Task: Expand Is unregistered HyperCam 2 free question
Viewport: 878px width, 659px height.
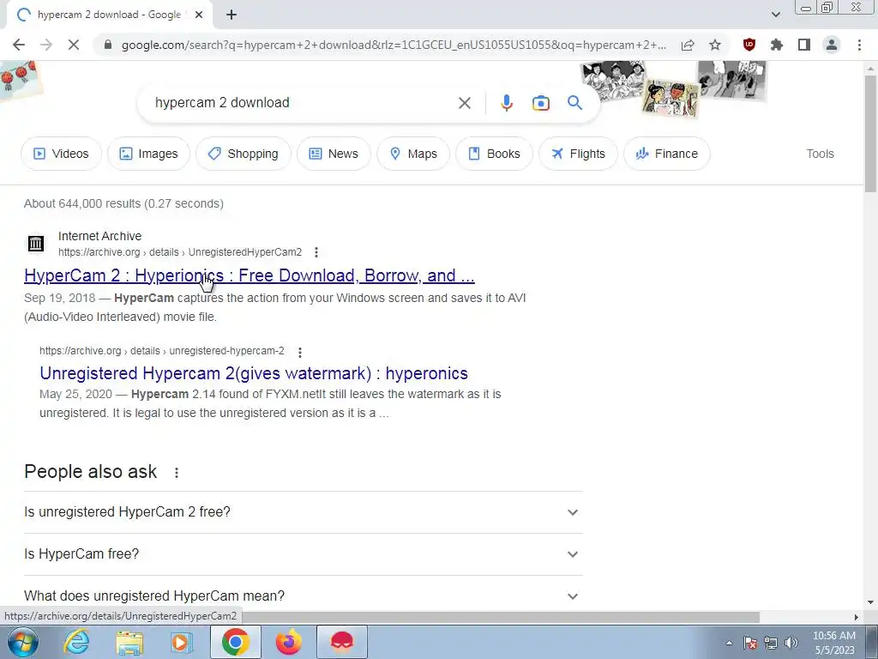Action: (303, 512)
